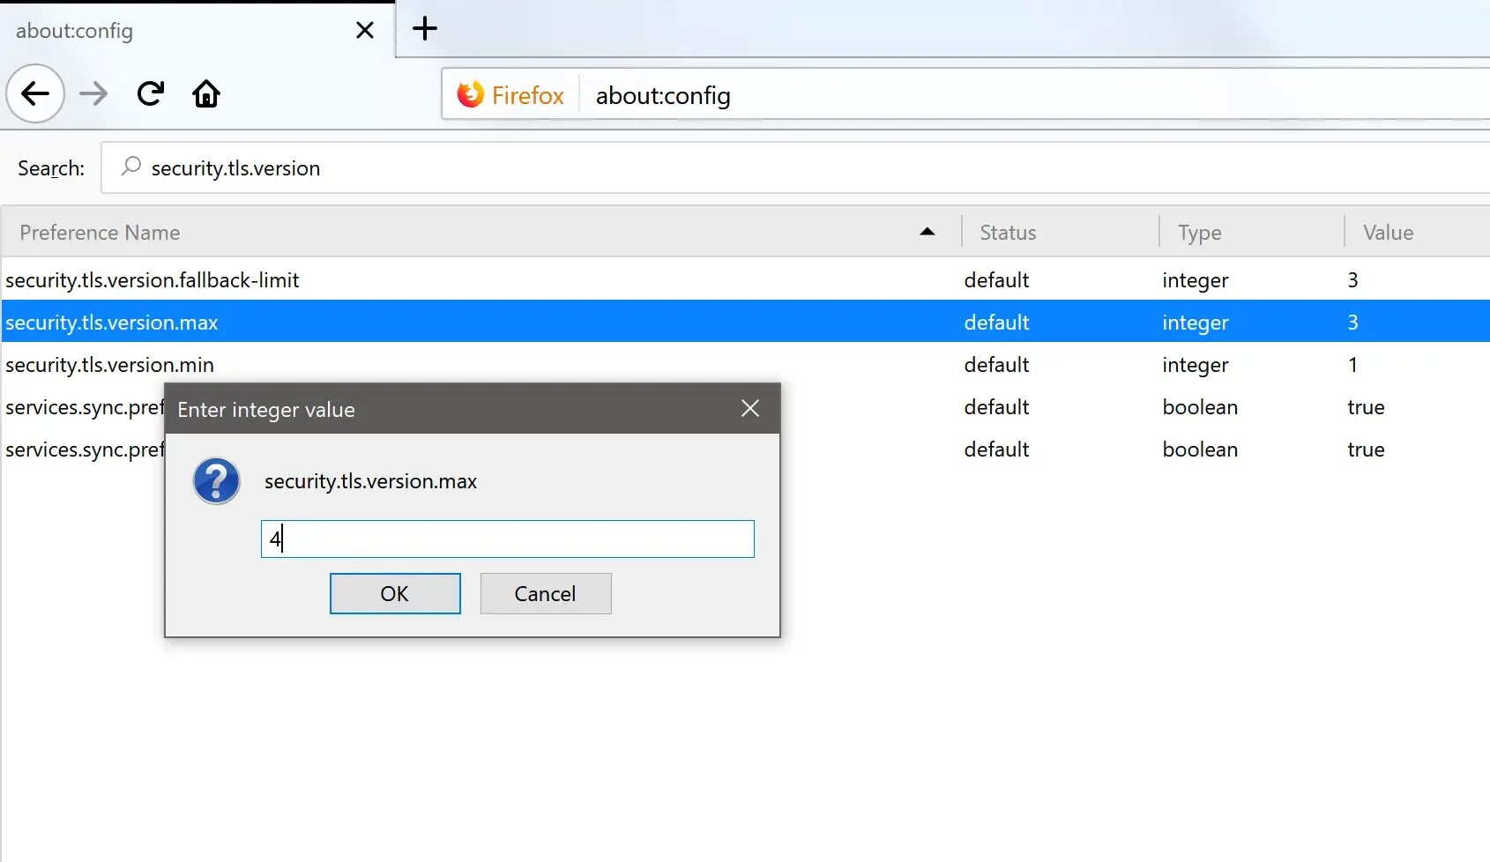Sort by the Value column header
Screen dimensions: 1490x862
point(1418,233)
